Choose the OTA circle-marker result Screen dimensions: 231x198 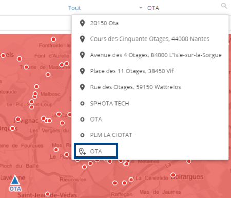150,119
